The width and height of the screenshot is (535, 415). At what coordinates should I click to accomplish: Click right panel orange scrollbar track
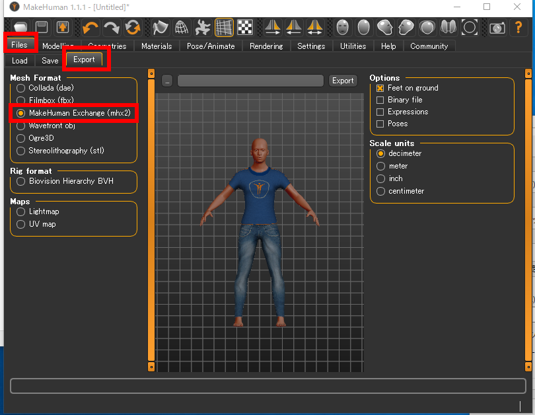coord(528,220)
